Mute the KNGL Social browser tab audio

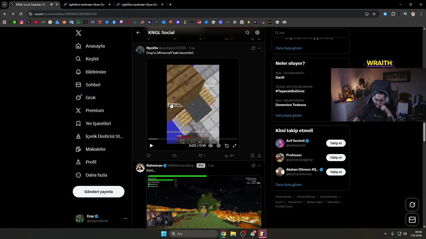51,5
